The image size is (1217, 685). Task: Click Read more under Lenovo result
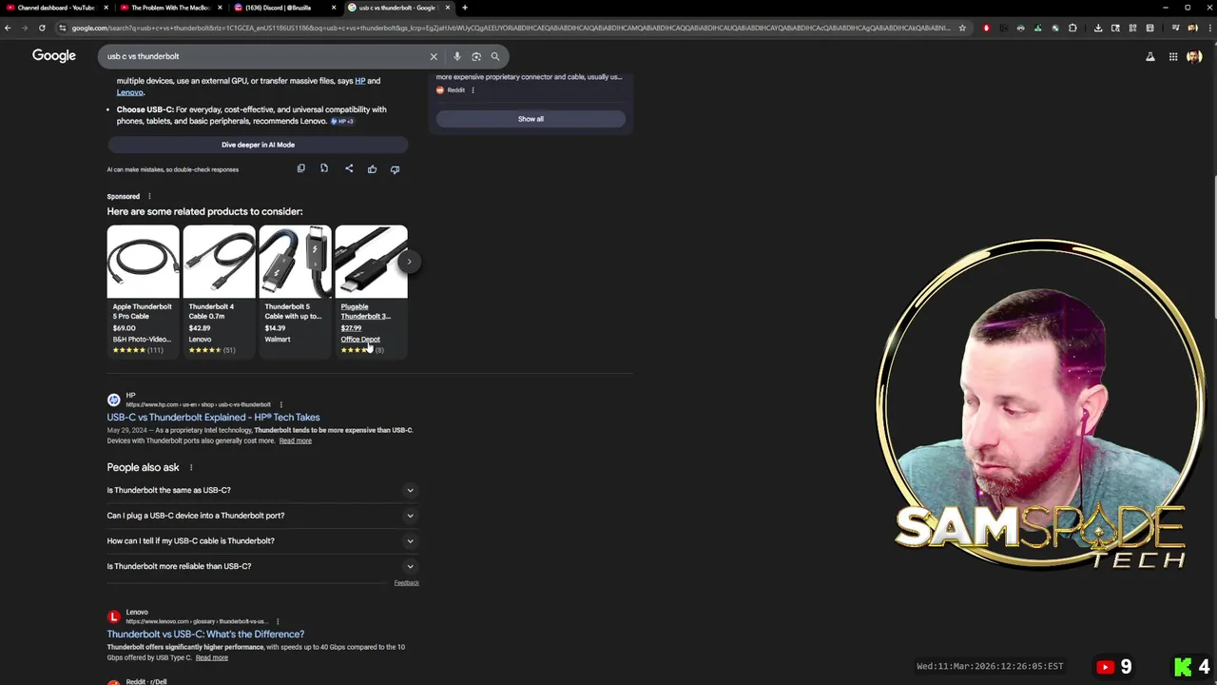point(211,657)
